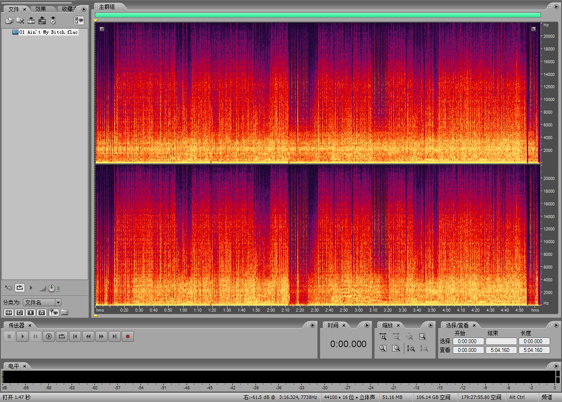Go to beginning with transport button
562x402 pixels.
[x=75, y=337]
